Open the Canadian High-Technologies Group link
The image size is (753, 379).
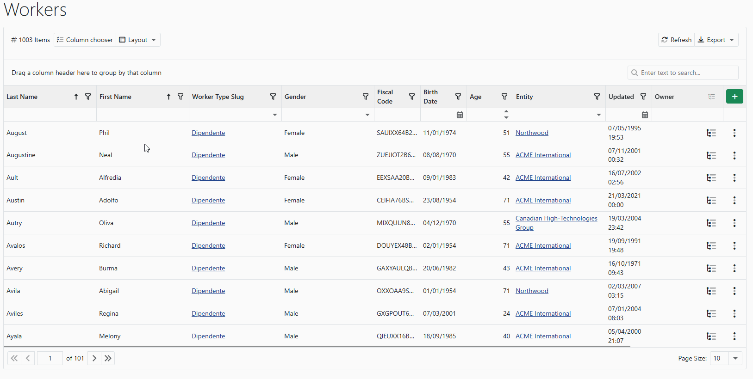point(556,219)
